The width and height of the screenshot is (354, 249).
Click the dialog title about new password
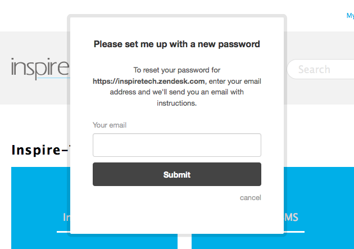coord(176,44)
